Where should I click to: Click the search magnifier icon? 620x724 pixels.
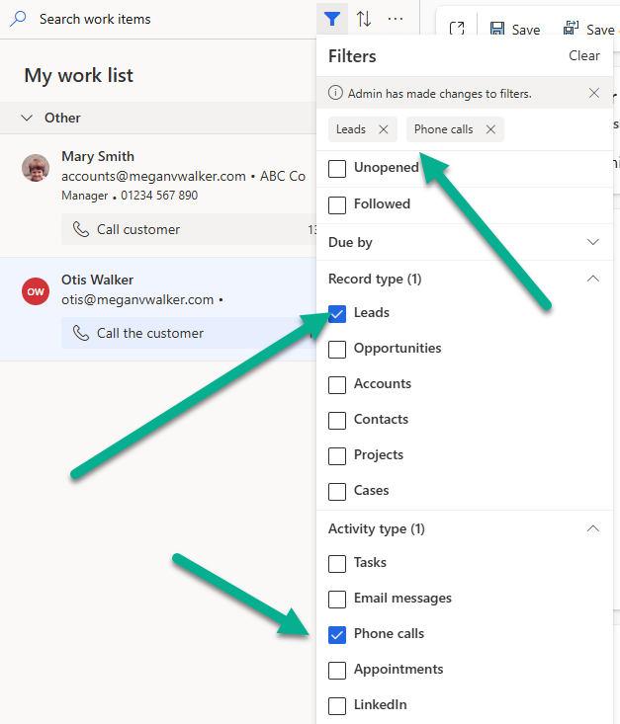[18, 19]
